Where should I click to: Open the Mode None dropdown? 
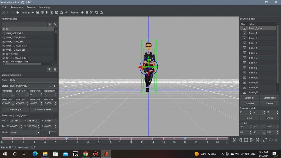point(38,132)
